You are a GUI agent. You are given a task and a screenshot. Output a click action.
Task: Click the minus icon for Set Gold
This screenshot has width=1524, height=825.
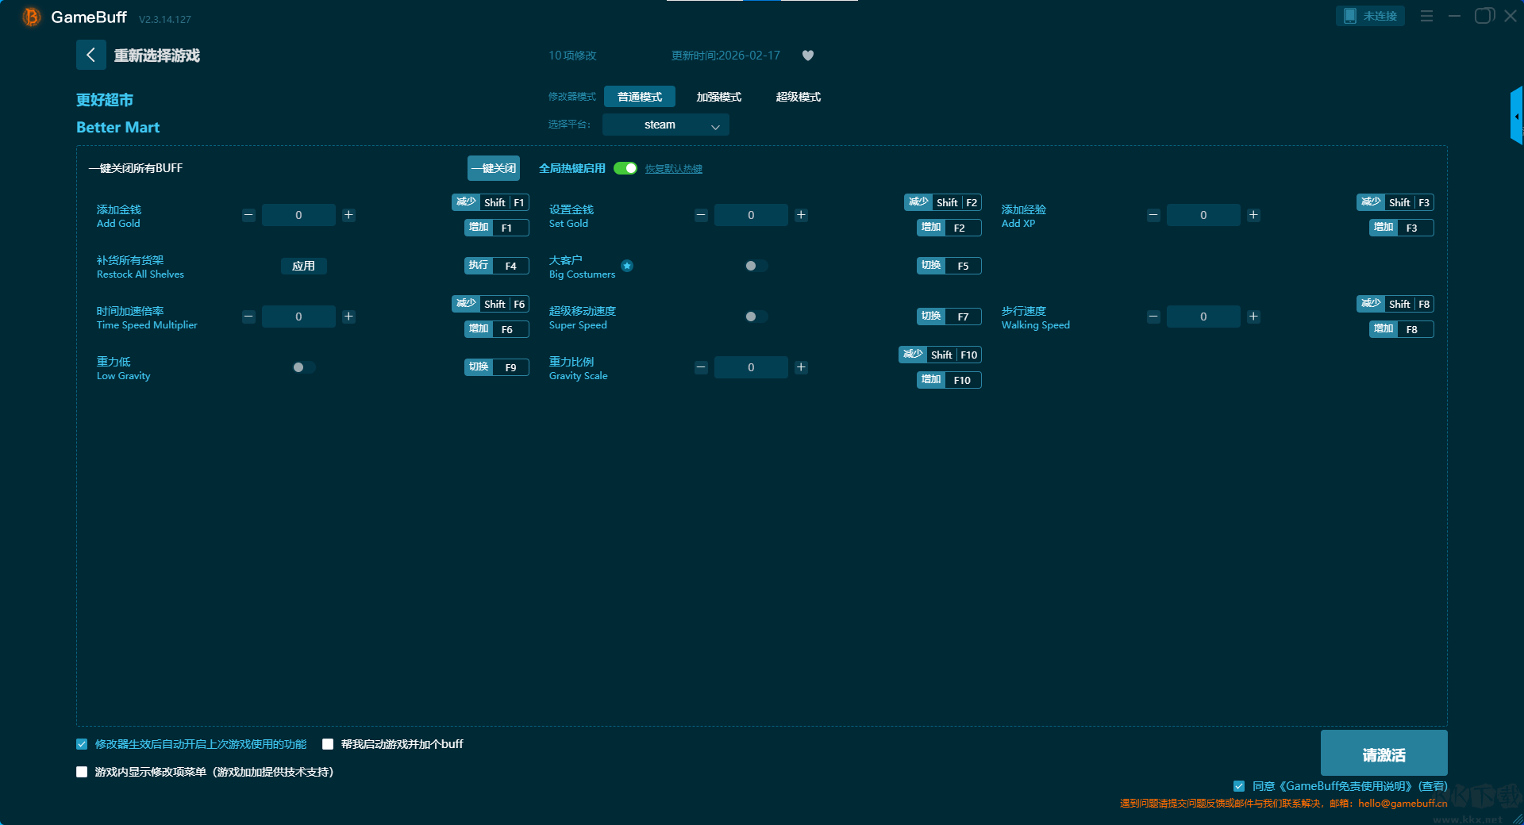click(701, 215)
